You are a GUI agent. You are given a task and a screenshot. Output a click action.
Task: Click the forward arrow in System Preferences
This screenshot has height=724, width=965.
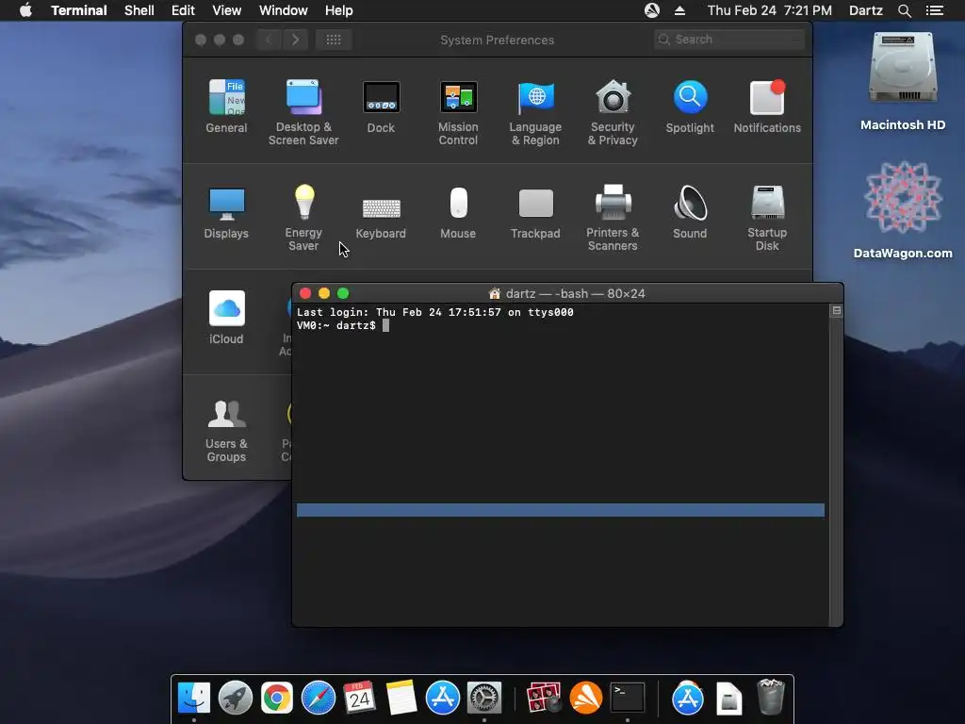coord(295,40)
